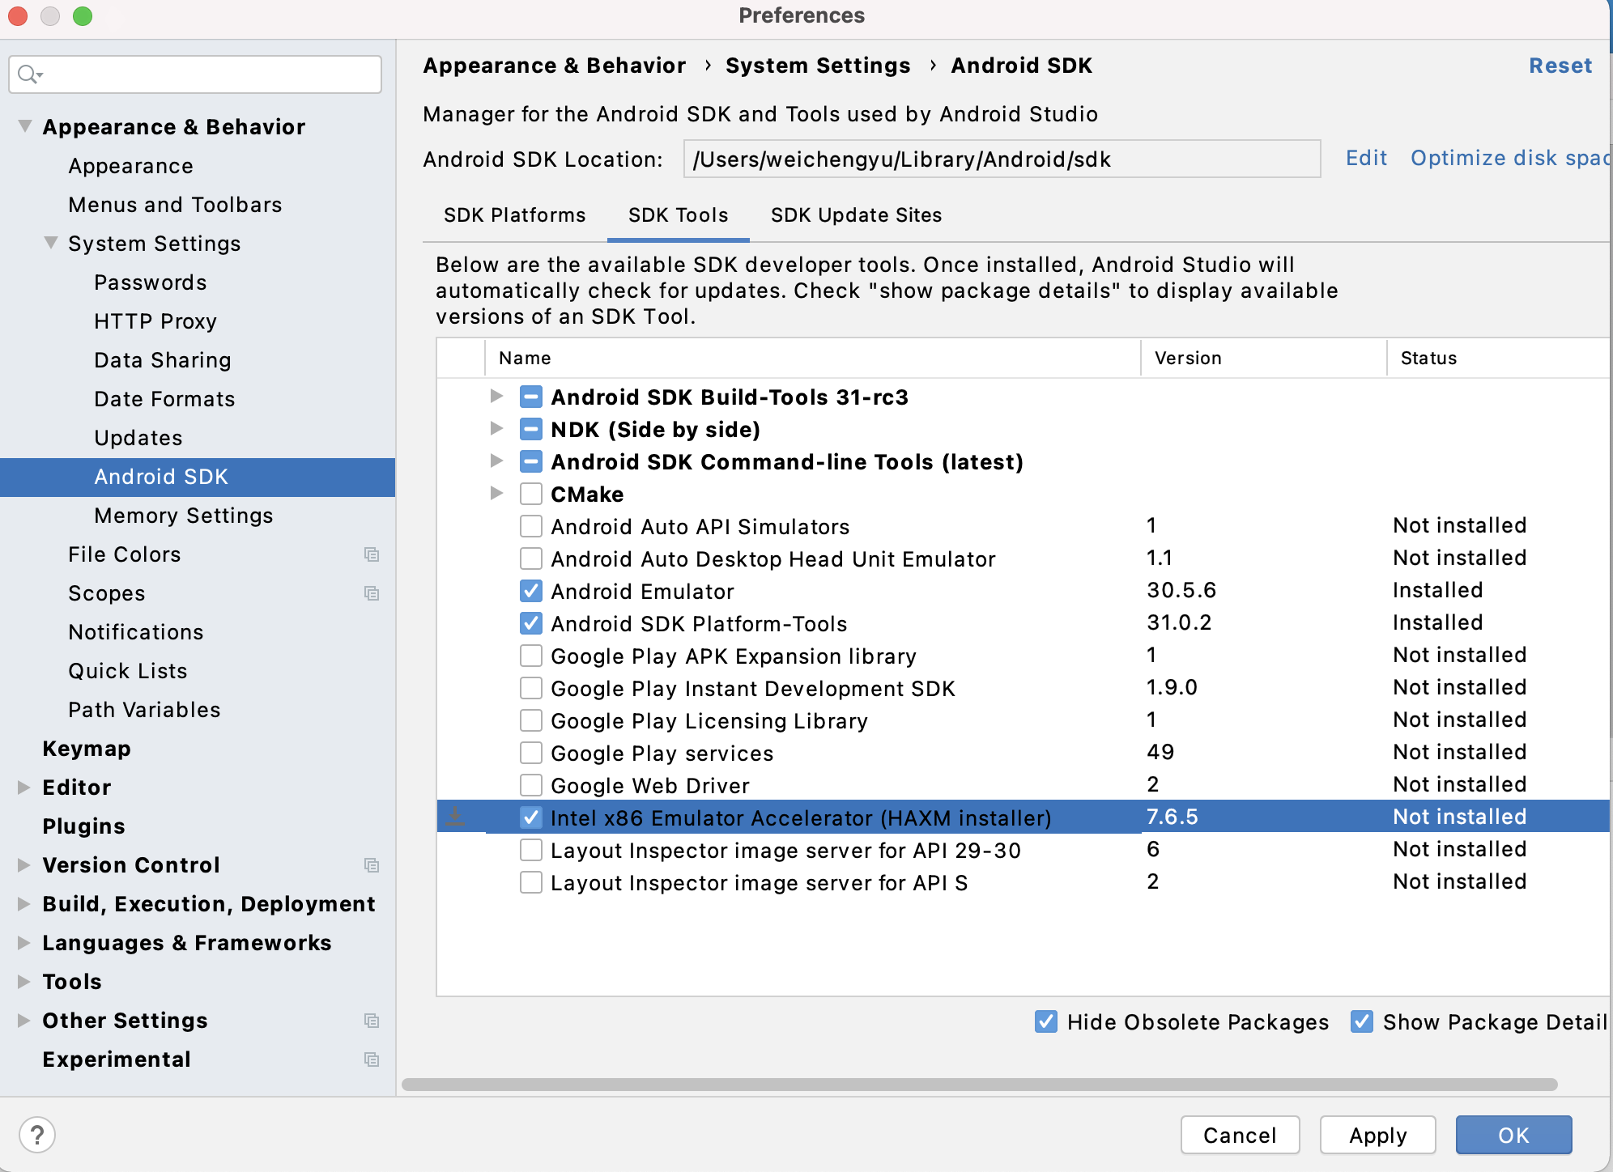Uncheck Hide Obsolete Packages checkbox
This screenshot has width=1613, height=1172.
coord(1046,1021)
